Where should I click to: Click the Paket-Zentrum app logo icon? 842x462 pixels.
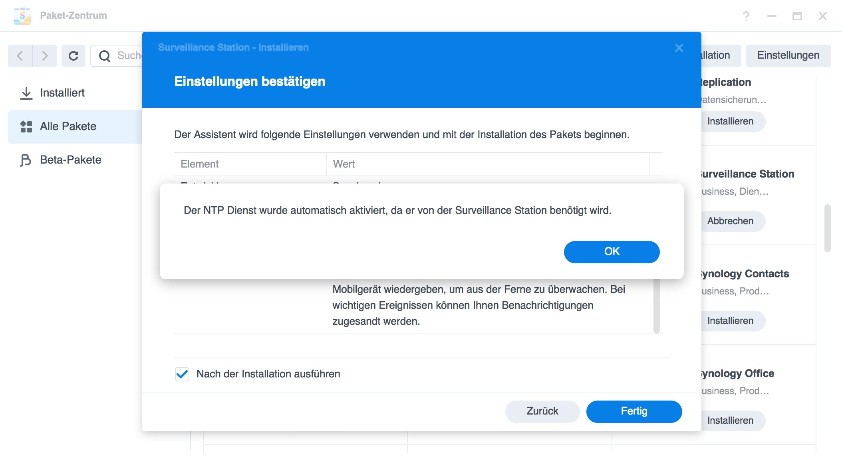[x=22, y=16]
